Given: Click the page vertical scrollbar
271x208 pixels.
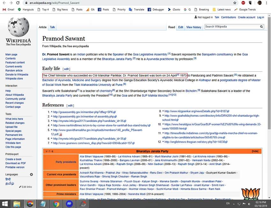Looking at the screenshot, I should coord(269,72).
